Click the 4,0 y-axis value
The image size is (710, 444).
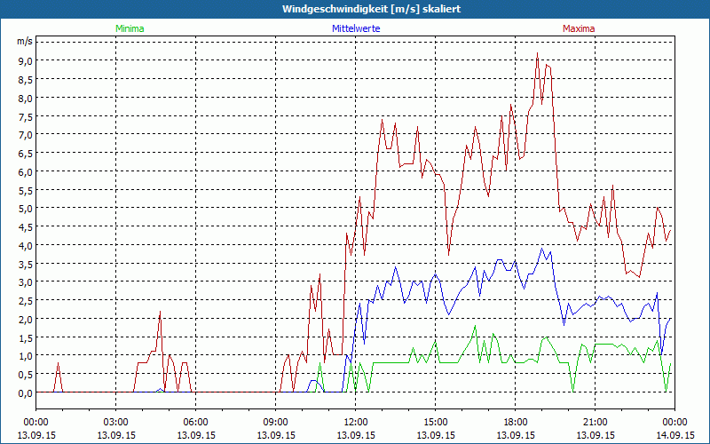(x=26, y=246)
